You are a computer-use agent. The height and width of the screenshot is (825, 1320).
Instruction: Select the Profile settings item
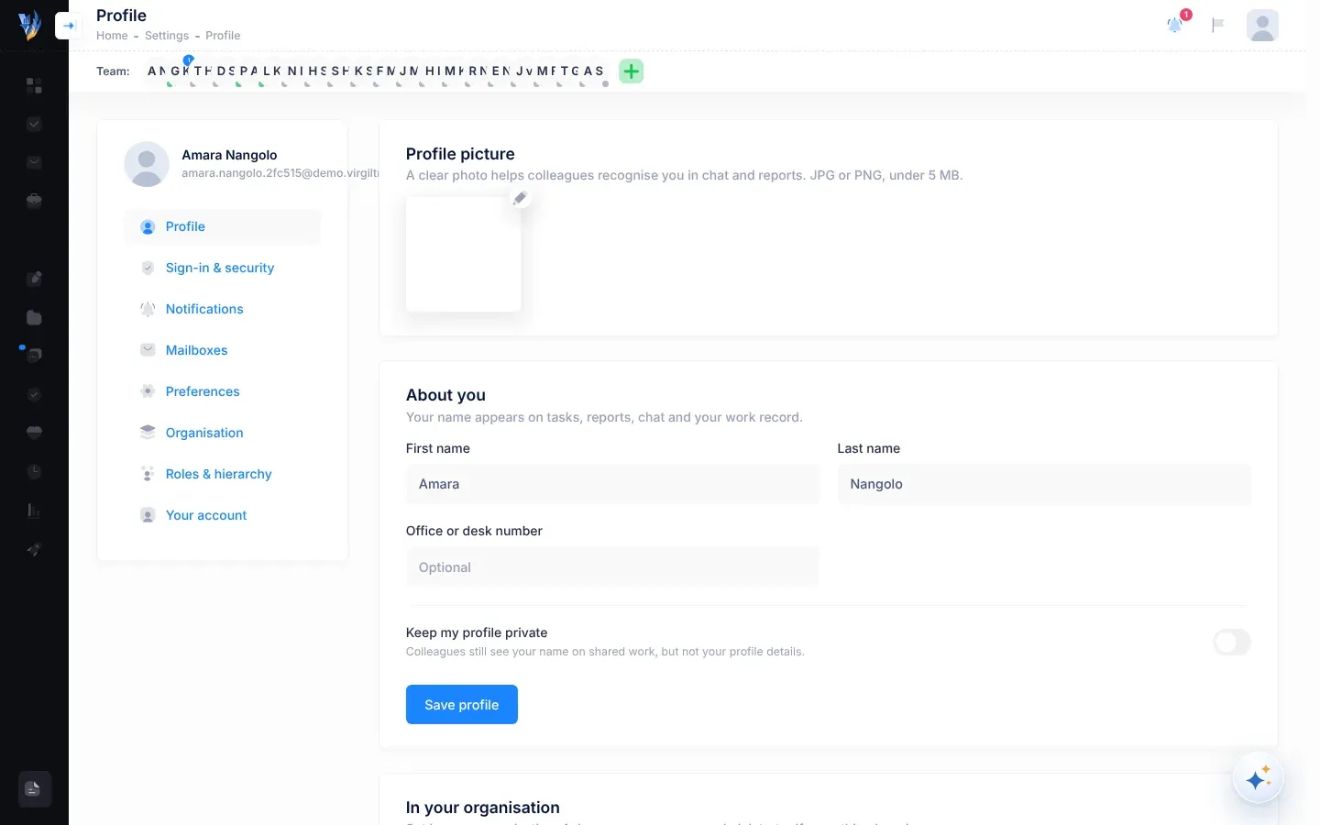223,226
